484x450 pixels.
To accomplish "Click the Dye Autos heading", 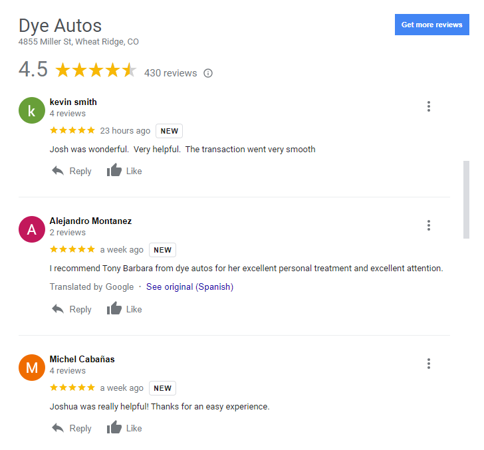I will click(x=60, y=26).
